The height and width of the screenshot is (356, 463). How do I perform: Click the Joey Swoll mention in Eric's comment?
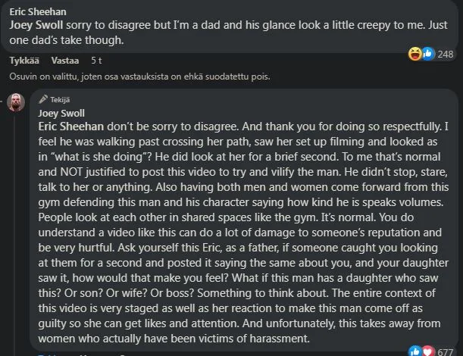point(36,25)
